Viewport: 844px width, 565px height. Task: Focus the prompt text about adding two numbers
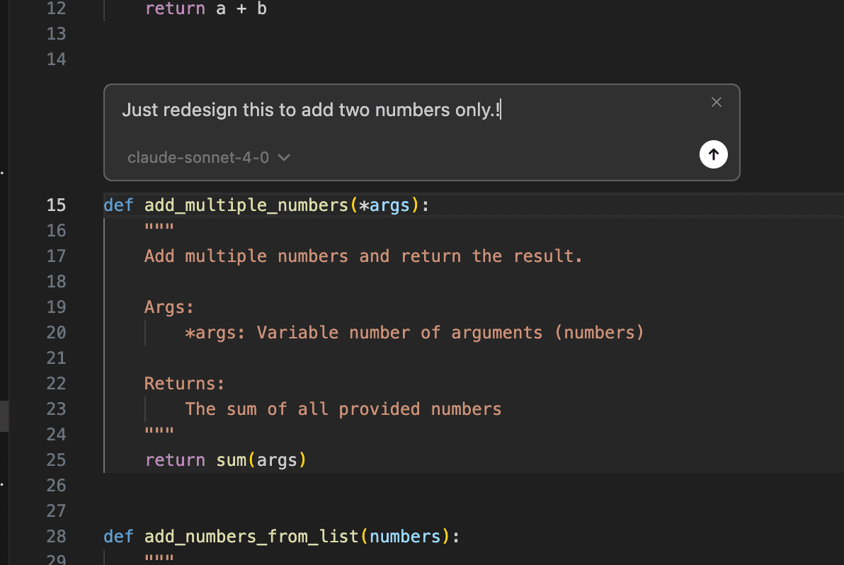(x=310, y=110)
